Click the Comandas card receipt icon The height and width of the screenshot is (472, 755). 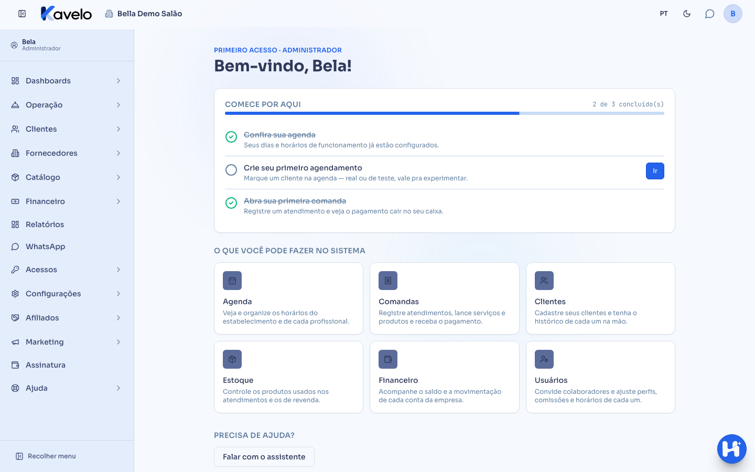point(388,281)
